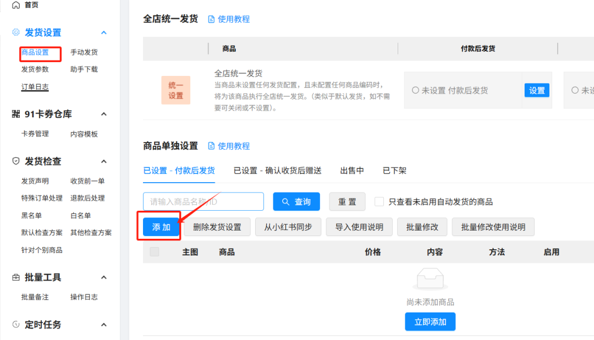Open 发货参数 in sidebar

click(x=35, y=69)
